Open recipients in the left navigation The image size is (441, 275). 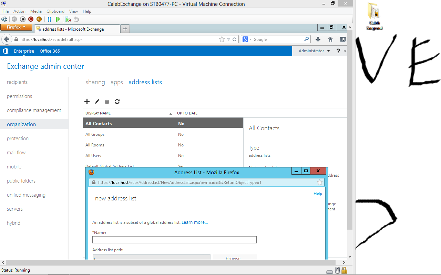point(17,82)
